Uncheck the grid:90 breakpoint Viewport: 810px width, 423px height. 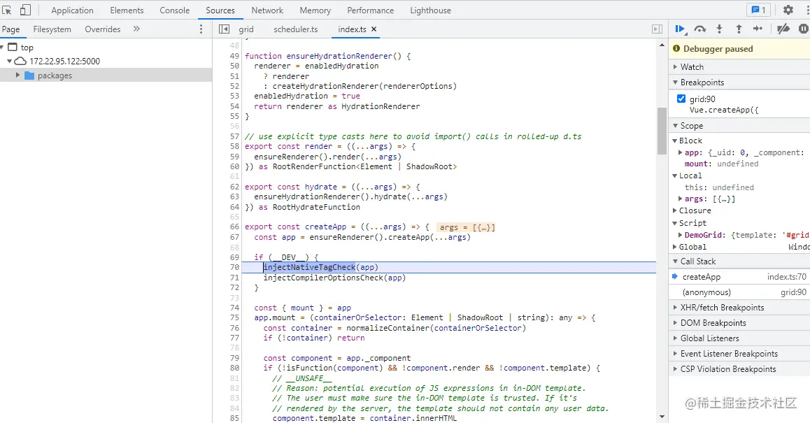tap(681, 99)
